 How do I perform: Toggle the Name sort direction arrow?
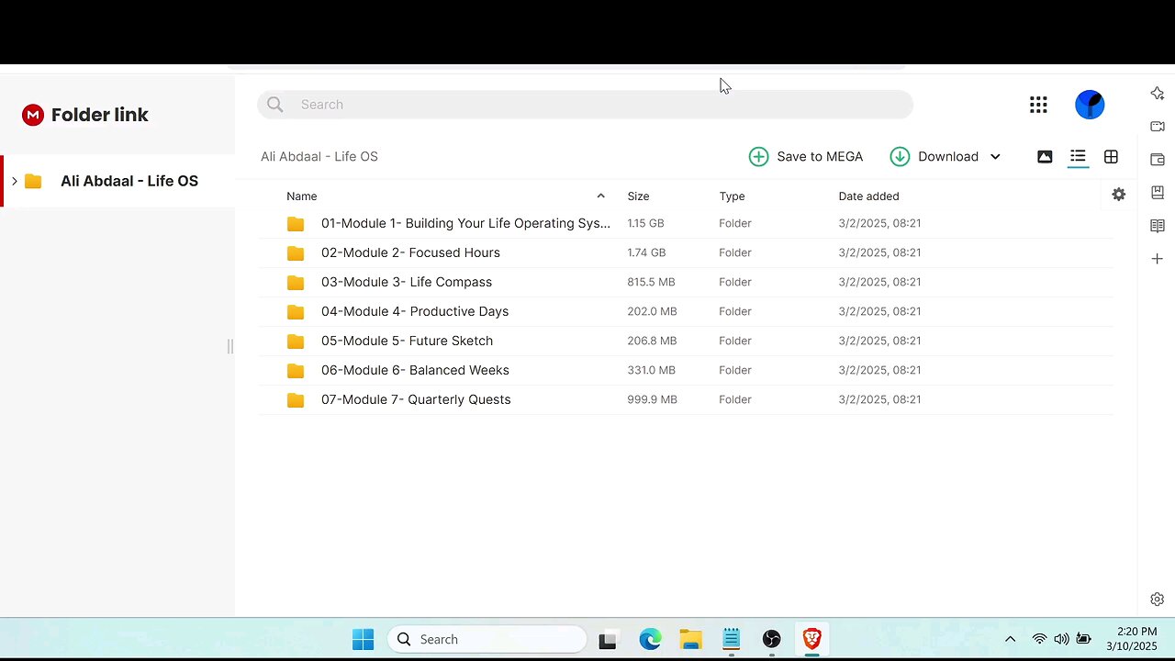[x=600, y=196]
